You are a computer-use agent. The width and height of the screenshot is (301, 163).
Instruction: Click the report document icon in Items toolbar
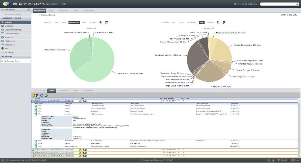[37, 95]
